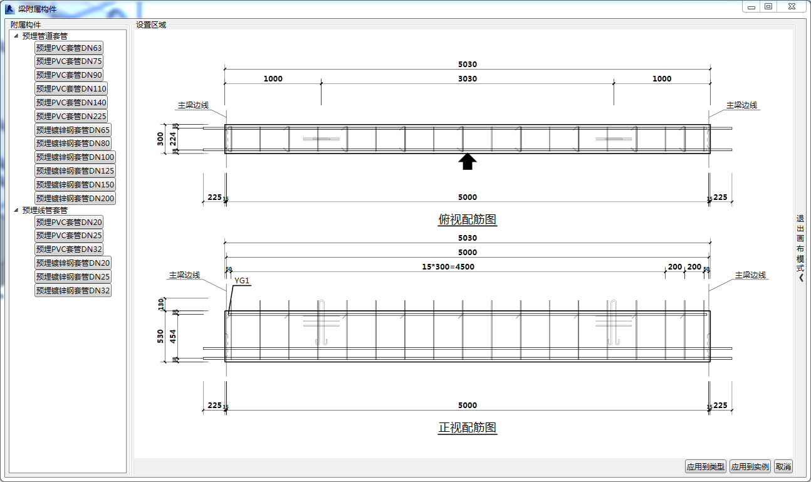Click 应用到实例 button
The image size is (811, 482).
750,466
